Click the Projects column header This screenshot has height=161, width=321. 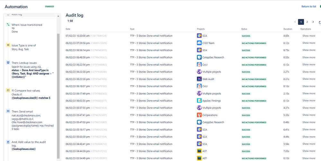[x=201, y=29]
